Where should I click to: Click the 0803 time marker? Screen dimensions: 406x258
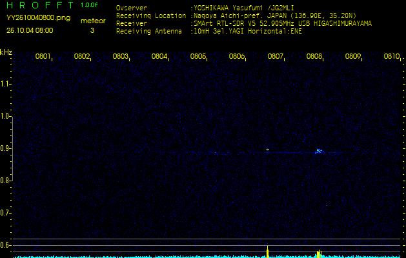pos(121,57)
